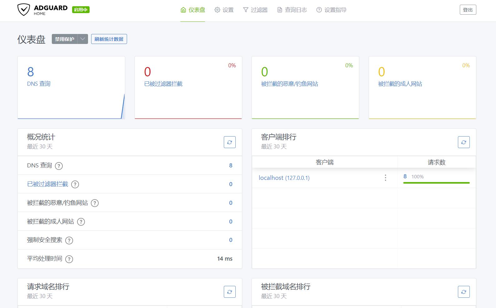Click localhost request count 8
The height and width of the screenshot is (308, 496).
point(405,176)
